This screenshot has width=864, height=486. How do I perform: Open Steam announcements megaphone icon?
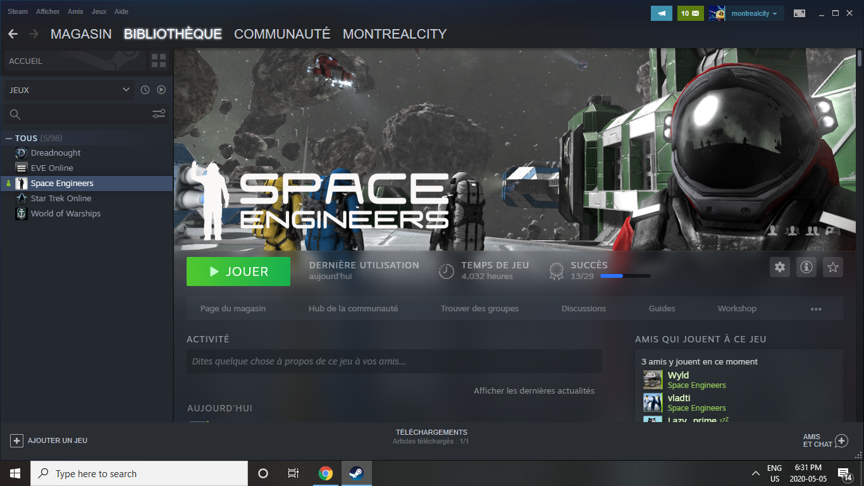[662, 13]
